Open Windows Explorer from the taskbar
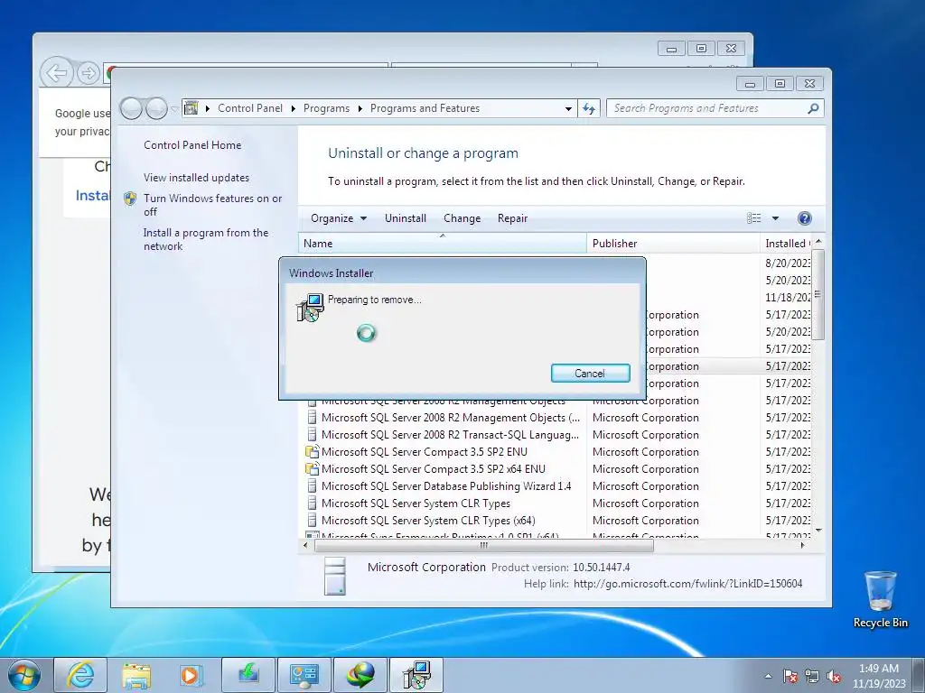Image resolution: width=925 pixels, height=693 pixels. pyautogui.click(x=136, y=675)
